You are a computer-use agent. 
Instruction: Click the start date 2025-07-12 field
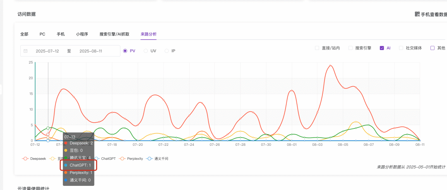(x=47, y=51)
